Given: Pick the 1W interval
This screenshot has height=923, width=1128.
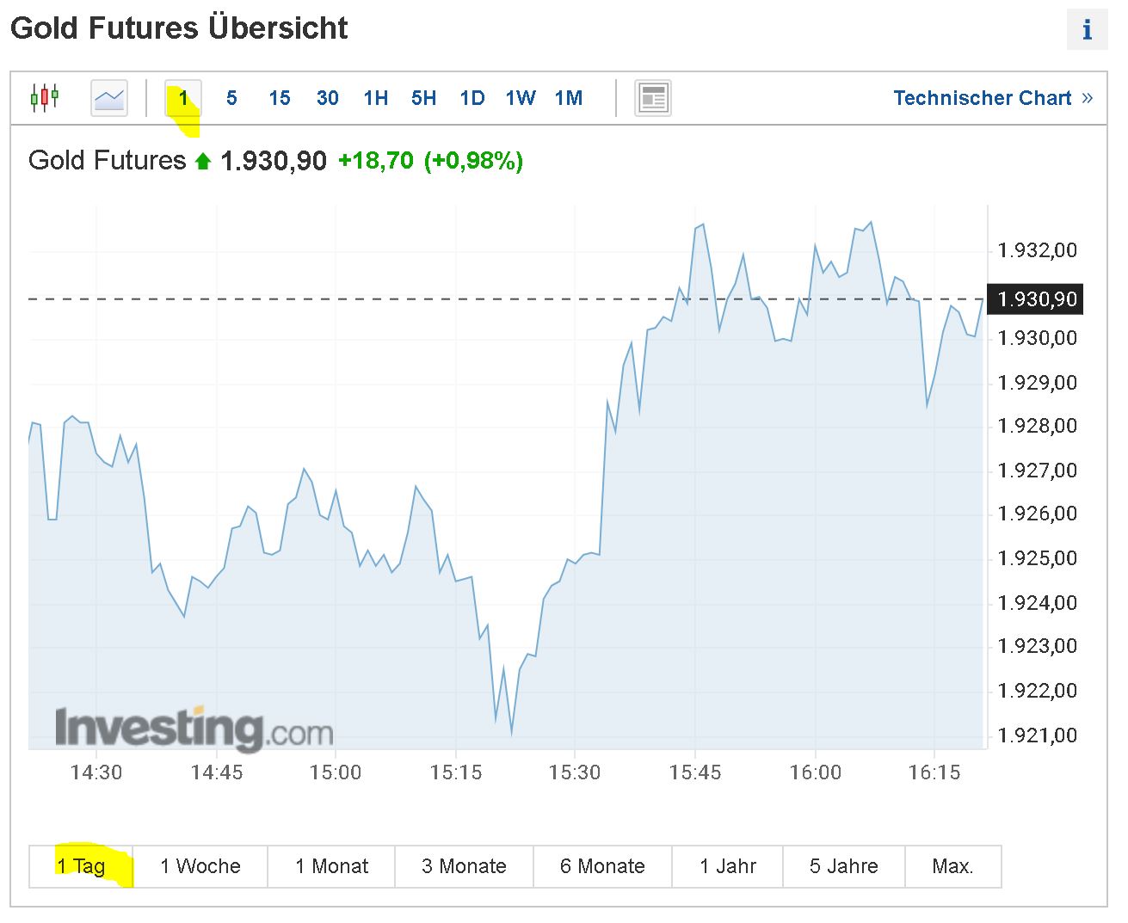Looking at the screenshot, I should pyautogui.click(x=521, y=98).
